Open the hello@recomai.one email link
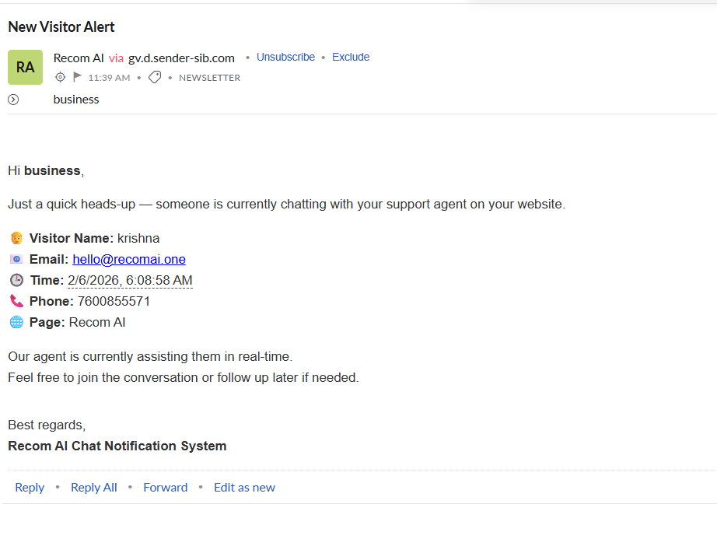717x553 pixels. point(129,259)
